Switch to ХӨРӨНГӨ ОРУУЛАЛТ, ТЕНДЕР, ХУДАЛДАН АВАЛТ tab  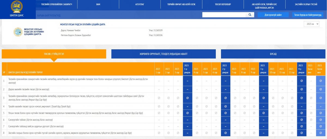(163, 54)
